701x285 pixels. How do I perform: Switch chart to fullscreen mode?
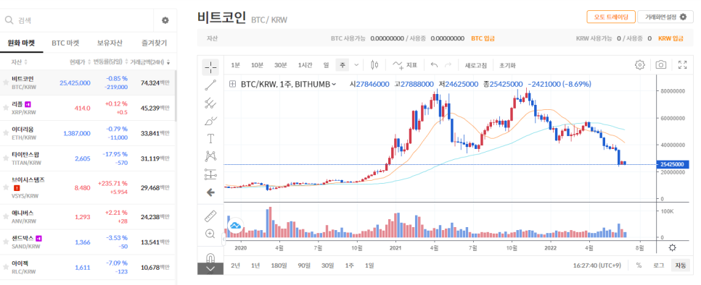[683, 64]
